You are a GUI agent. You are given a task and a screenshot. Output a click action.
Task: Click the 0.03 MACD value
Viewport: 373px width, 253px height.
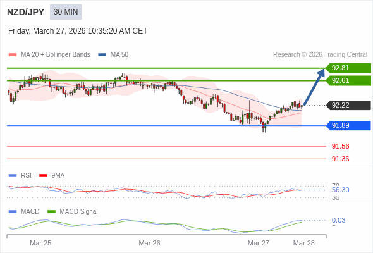click(x=338, y=220)
